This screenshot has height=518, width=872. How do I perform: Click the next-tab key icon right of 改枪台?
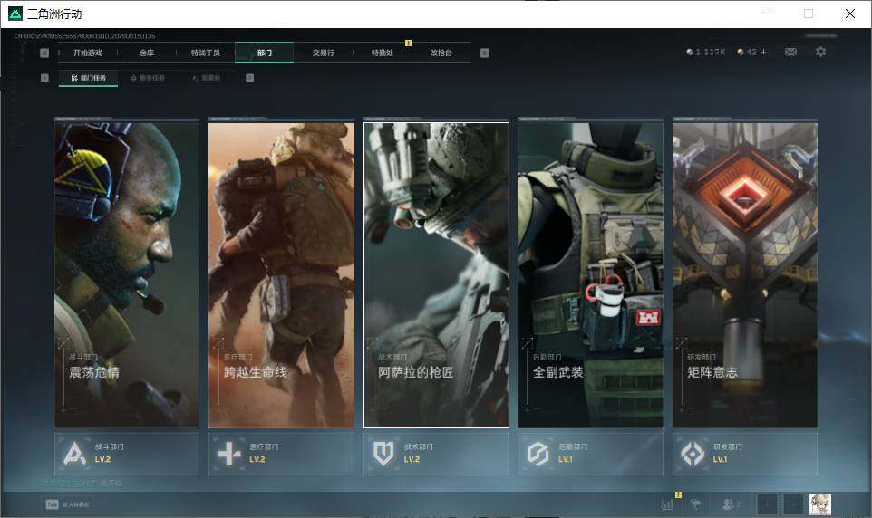[484, 53]
